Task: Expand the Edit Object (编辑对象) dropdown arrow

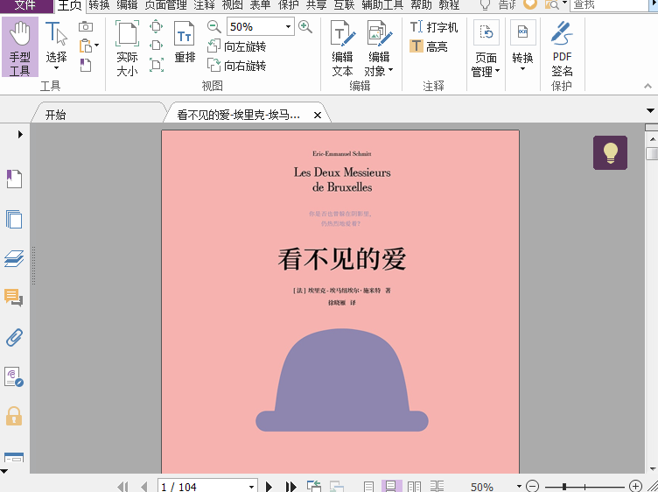Action: click(390, 70)
